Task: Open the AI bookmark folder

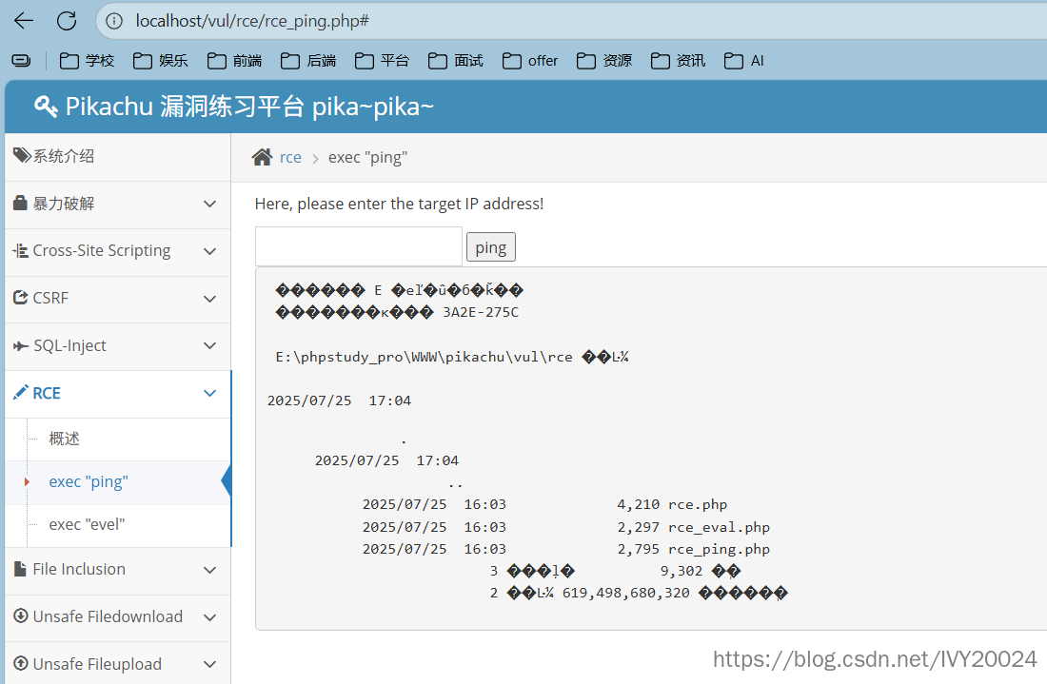Action: pos(744,61)
